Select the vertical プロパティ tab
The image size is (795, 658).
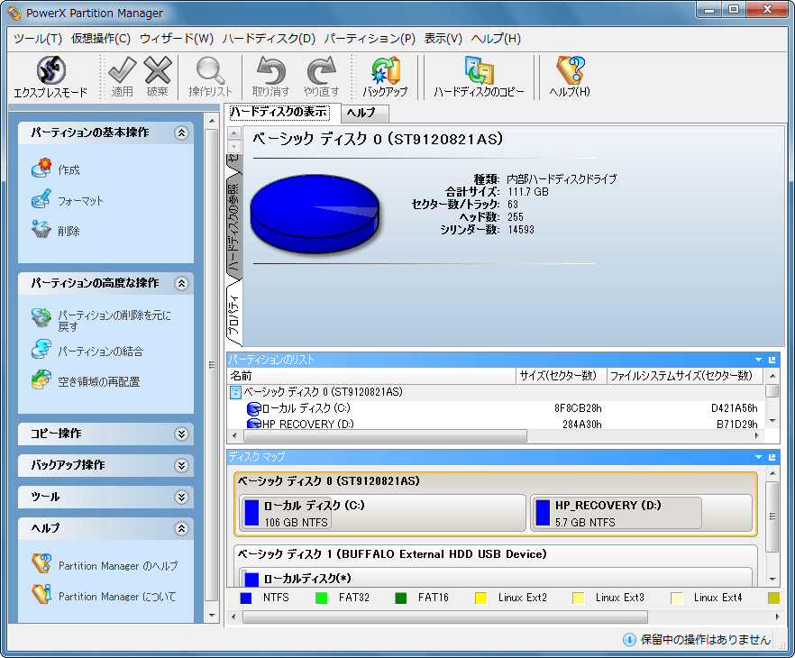click(x=233, y=315)
